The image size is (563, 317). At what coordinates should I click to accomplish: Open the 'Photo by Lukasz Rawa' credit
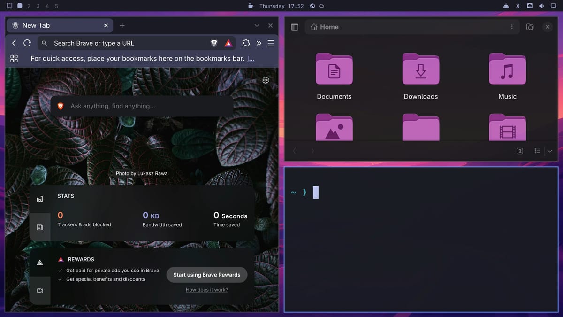coord(142,173)
